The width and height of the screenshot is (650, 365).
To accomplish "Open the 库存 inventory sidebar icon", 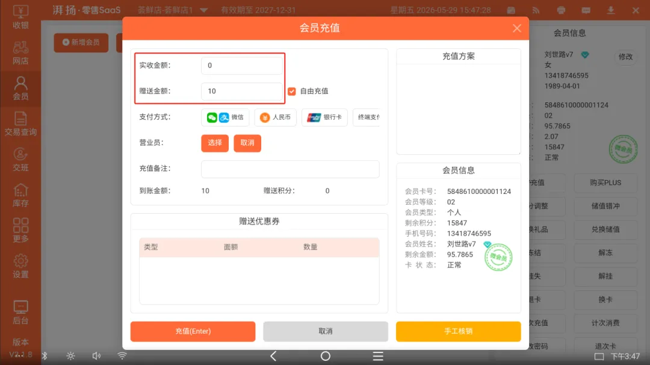I will [x=20, y=195].
